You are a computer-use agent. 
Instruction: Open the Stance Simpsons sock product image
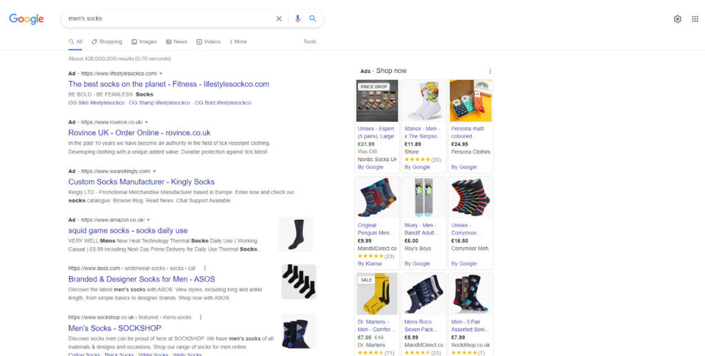coord(424,101)
